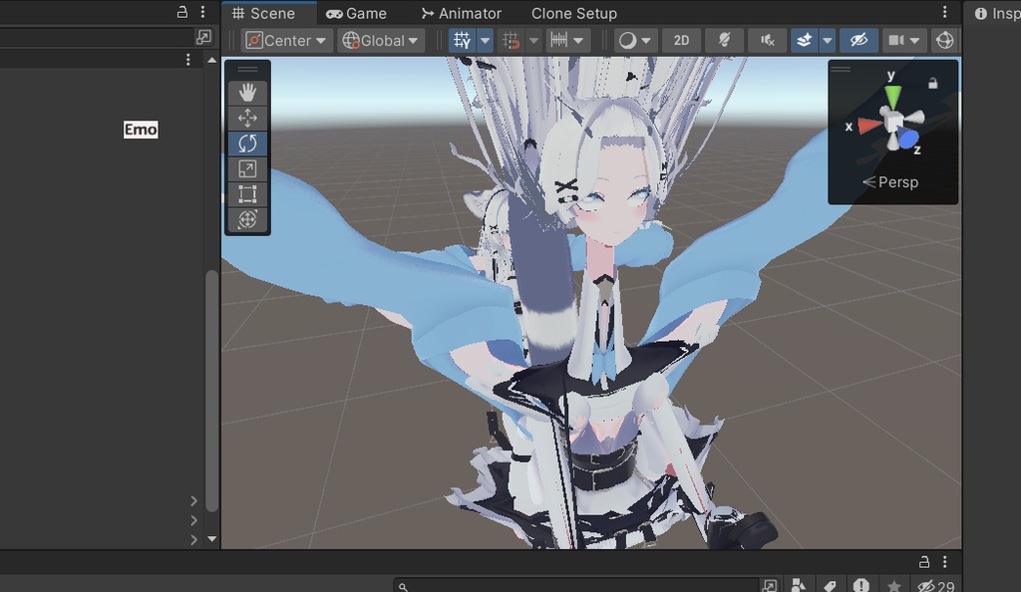Open the Scene effects dropdown arrow
The width and height of the screenshot is (1021, 592).
pyautogui.click(x=827, y=40)
